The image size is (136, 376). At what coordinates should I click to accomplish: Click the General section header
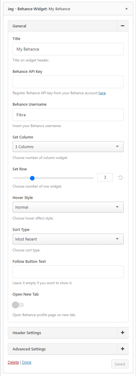62,26
